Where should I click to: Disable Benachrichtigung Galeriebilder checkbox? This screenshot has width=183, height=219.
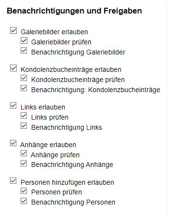click(24, 51)
